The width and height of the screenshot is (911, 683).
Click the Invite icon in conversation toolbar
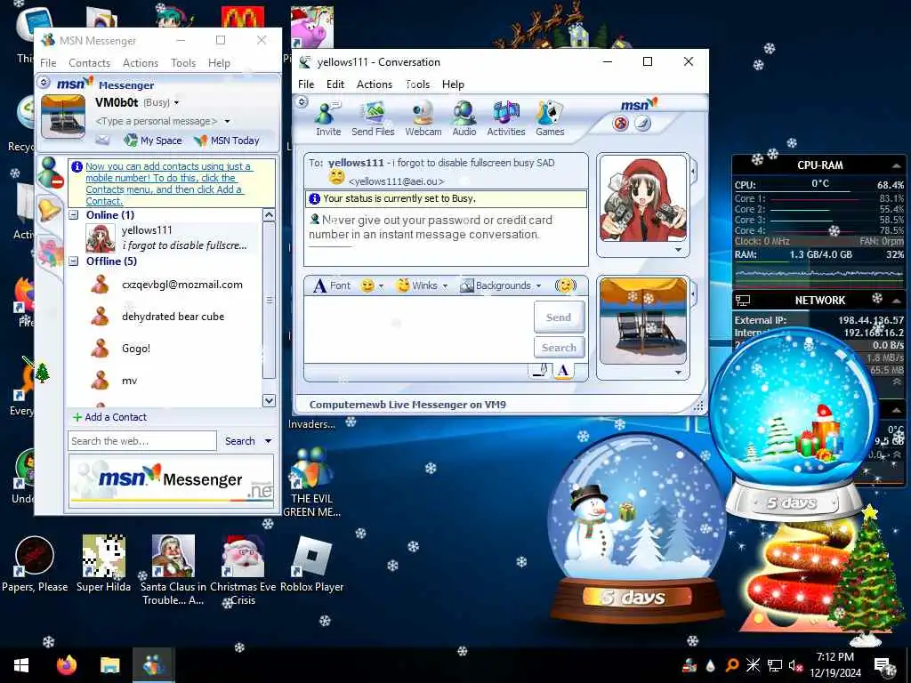point(327,119)
